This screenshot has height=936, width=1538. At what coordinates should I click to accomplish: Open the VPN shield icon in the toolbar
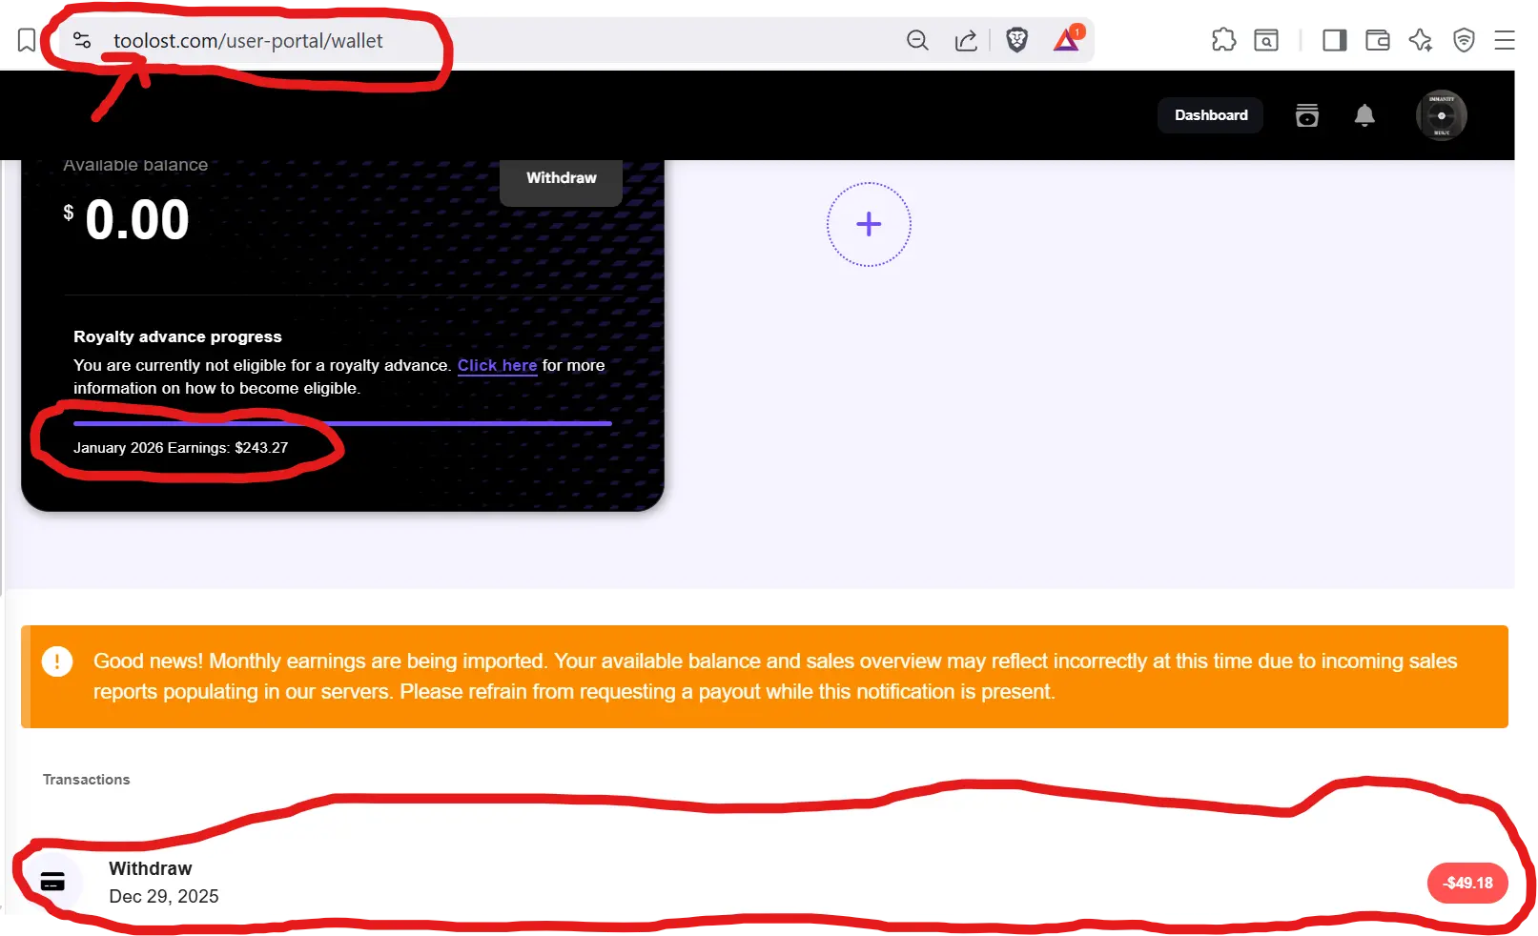[x=1464, y=40]
